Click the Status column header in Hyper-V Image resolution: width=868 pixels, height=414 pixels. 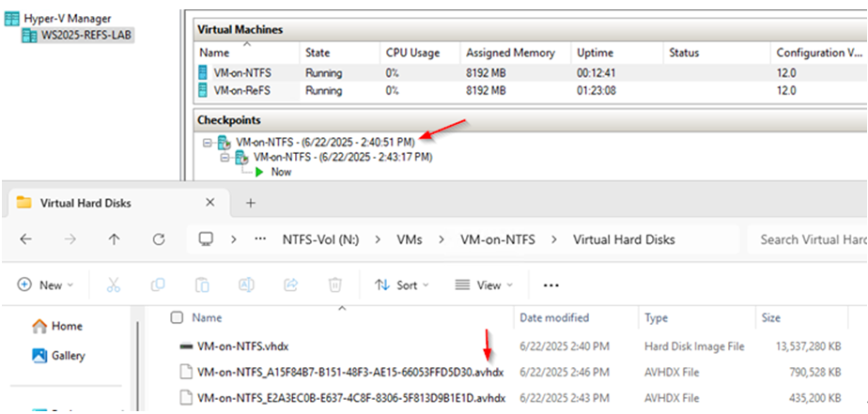[684, 54]
